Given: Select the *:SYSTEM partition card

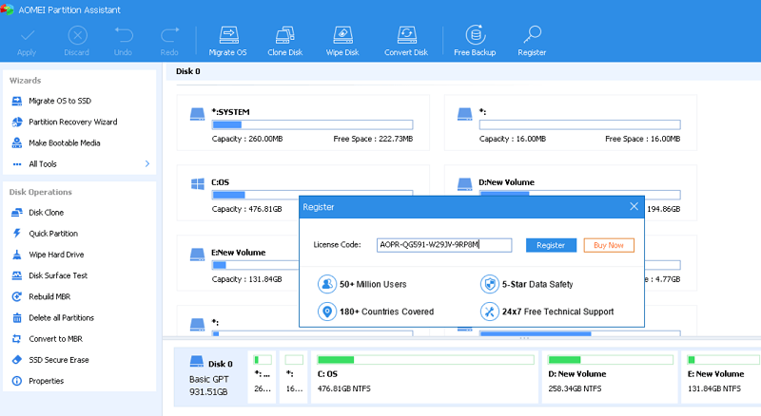Looking at the screenshot, I should click(x=302, y=123).
